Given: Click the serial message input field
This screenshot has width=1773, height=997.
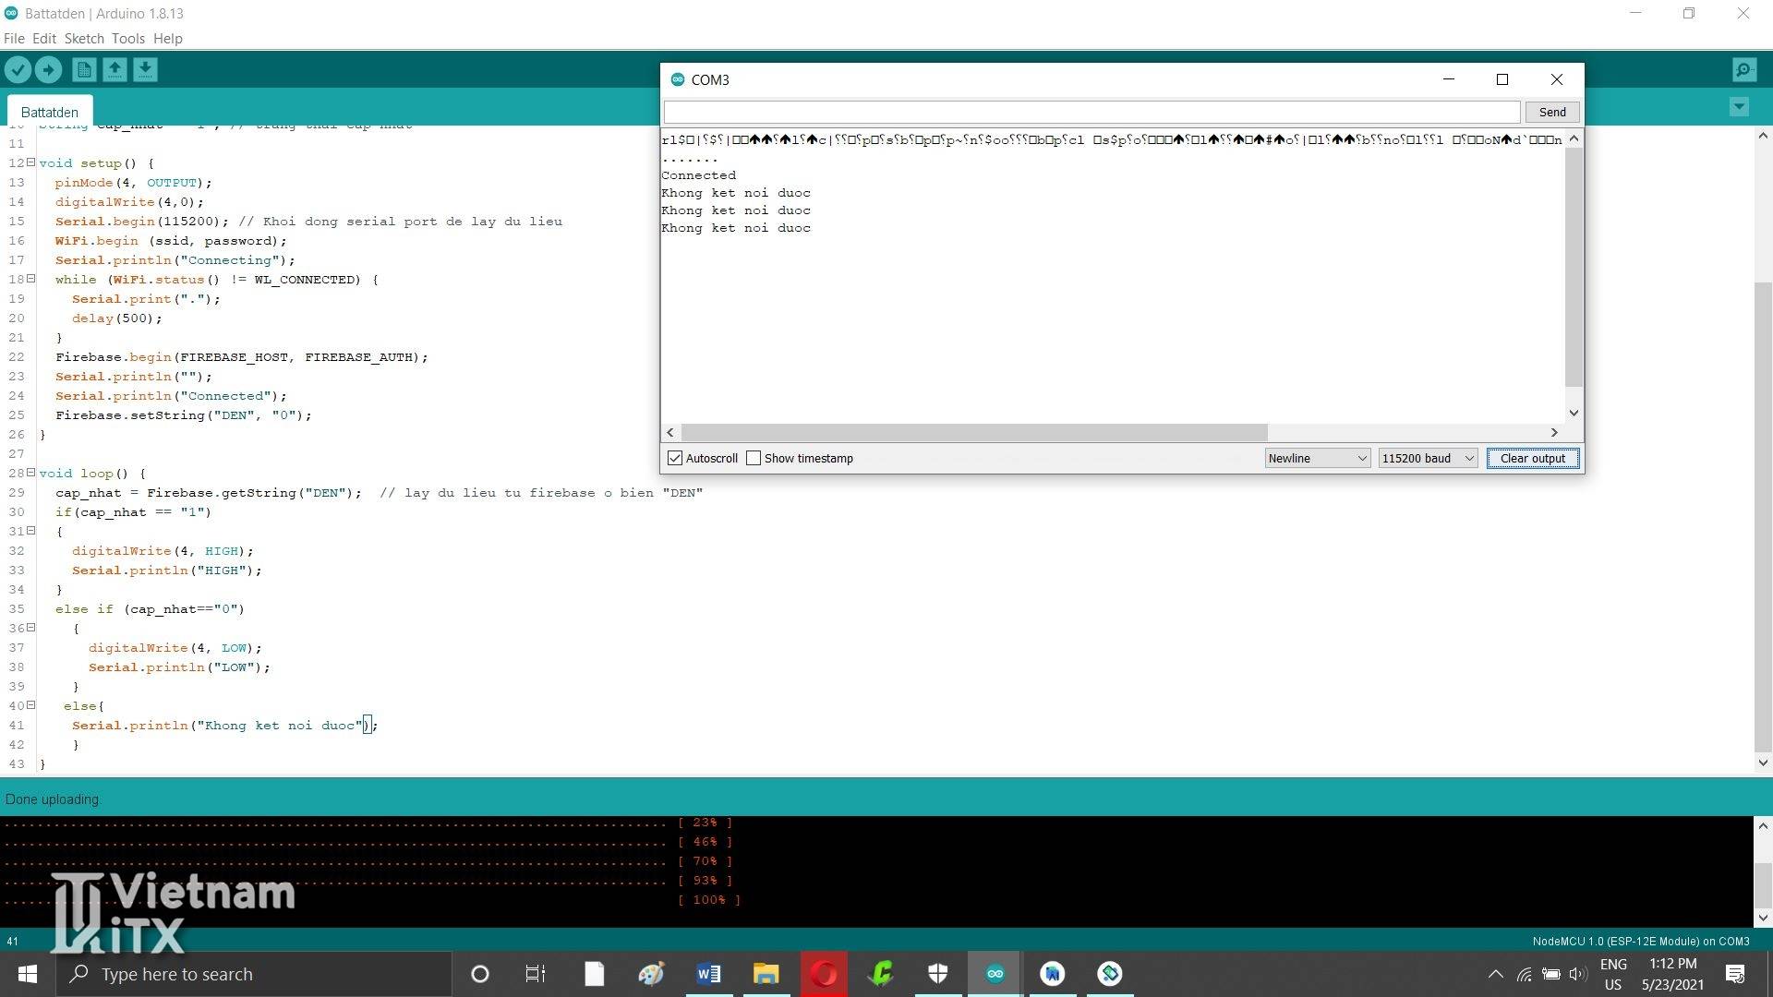Looking at the screenshot, I should pyautogui.click(x=1092, y=112).
